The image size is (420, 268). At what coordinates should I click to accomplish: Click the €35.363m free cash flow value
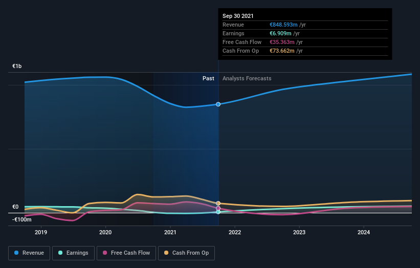(x=282, y=42)
